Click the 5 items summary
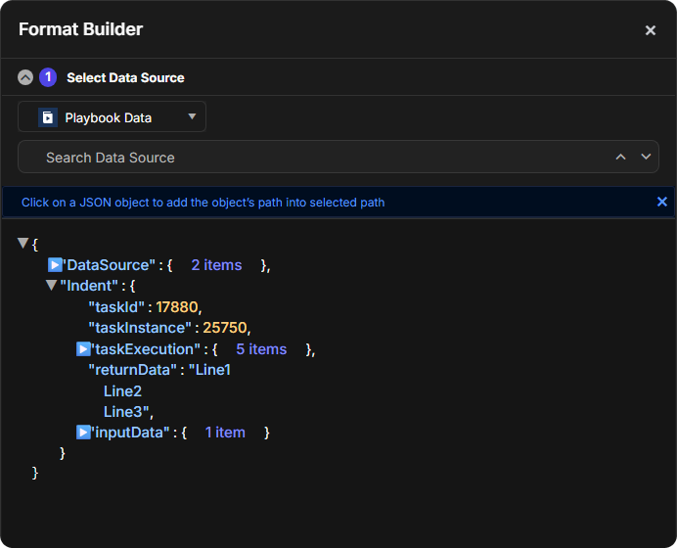The width and height of the screenshot is (677, 548). pos(261,349)
